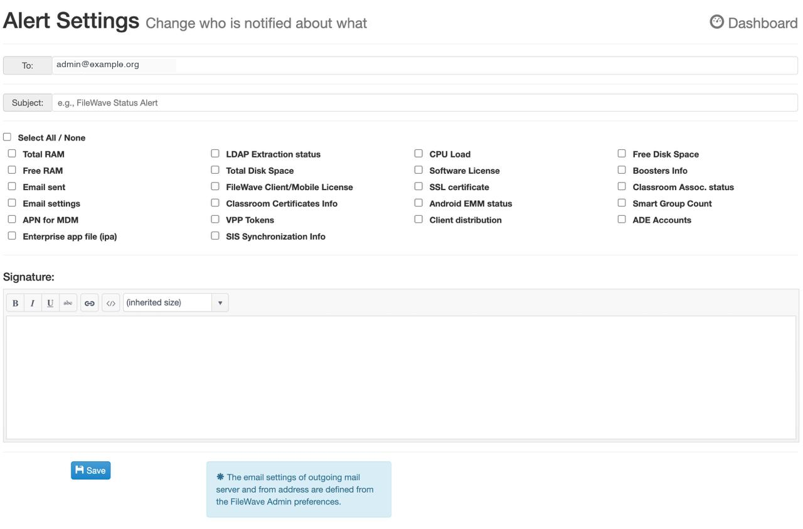803x529 pixels.
Task: Insert a hyperlink in the signature
Action: (x=90, y=303)
